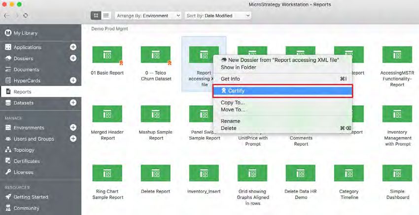Select the AccessingMSTR Functionality-Report icon
The width and height of the screenshot is (419, 215).
tap(397, 55)
